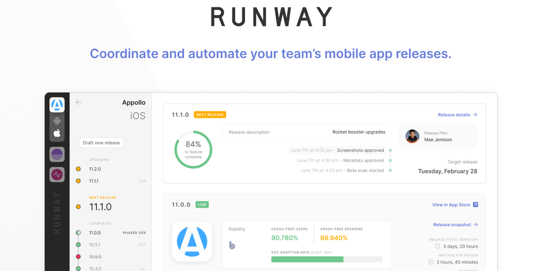Select completed release 10.5.1
The width and height of the screenshot is (542, 271).
(95, 245)
